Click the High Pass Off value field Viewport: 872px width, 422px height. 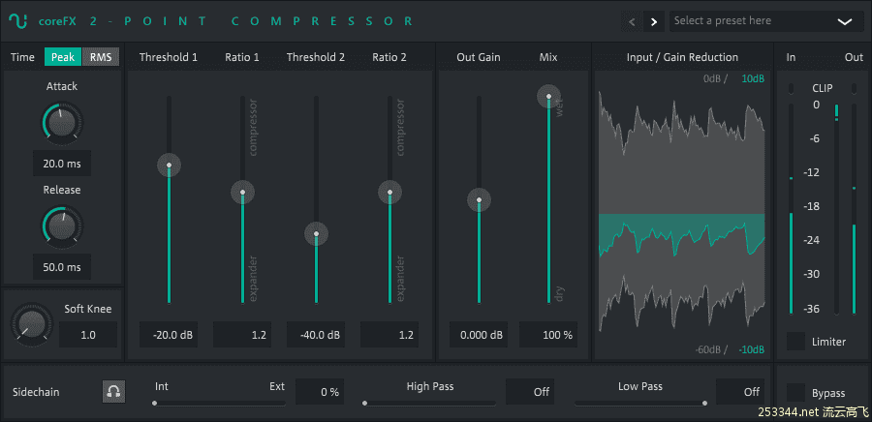(530, 392)
